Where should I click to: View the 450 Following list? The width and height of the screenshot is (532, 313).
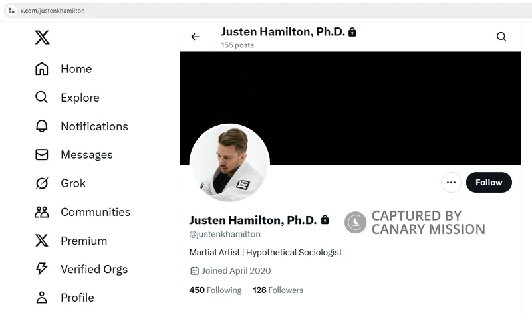click(x=215, y=290)
